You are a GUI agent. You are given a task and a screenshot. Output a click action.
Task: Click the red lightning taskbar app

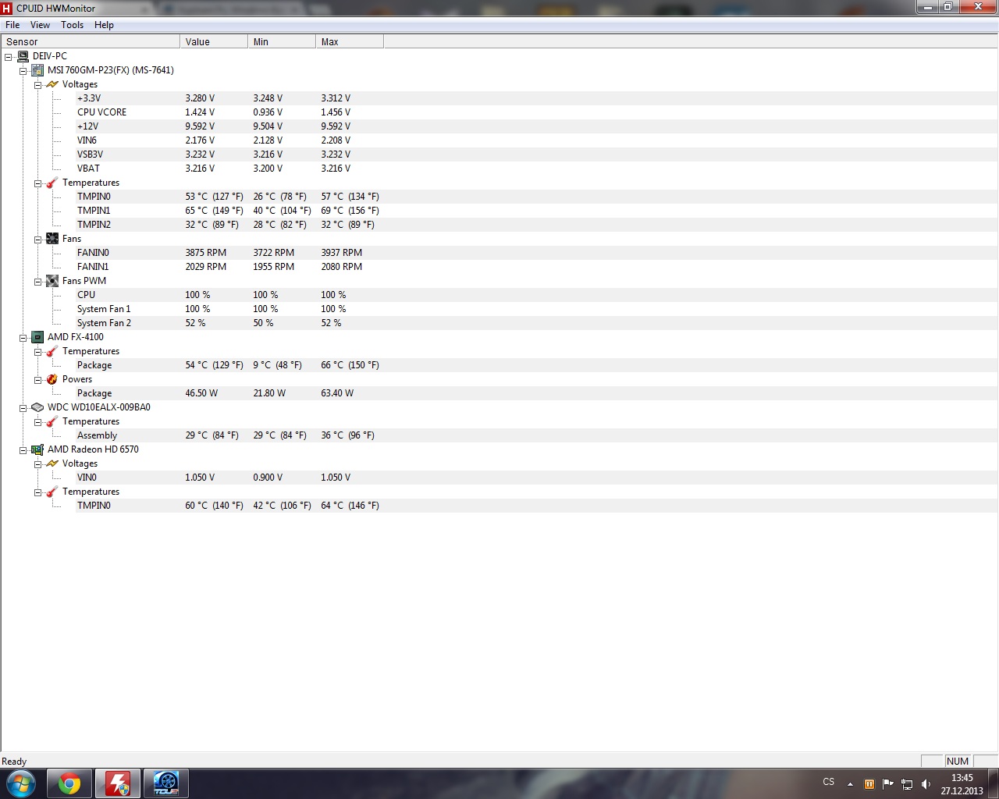pos(118,783)
